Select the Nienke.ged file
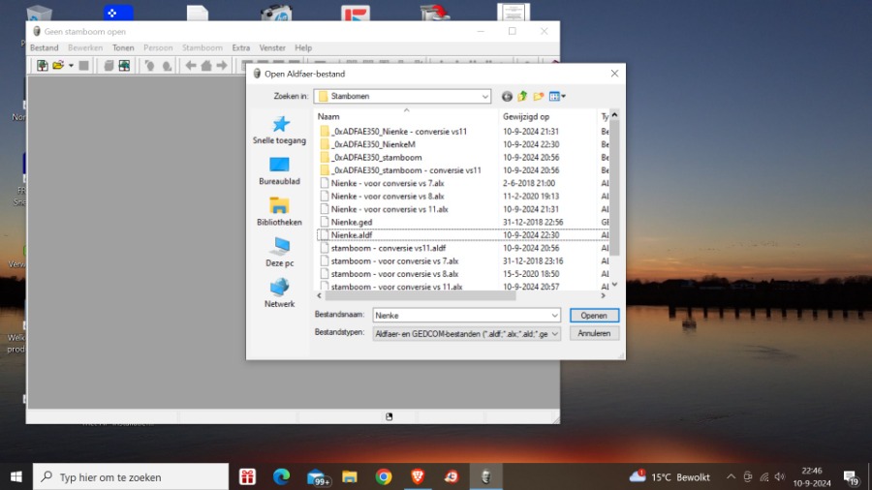Screen dimensions: 872x490 (x=352, y=222)
